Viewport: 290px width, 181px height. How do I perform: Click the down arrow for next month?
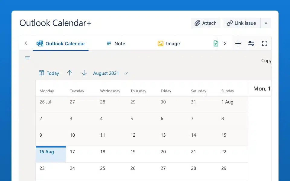(x=84, y=73)
